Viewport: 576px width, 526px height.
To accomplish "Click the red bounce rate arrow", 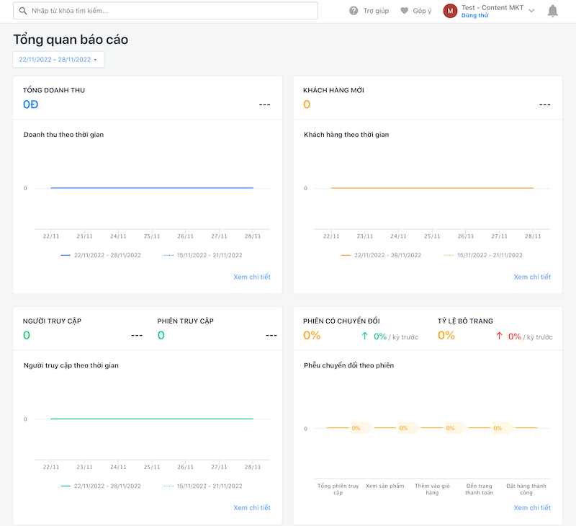I will (x=499, y=336).
